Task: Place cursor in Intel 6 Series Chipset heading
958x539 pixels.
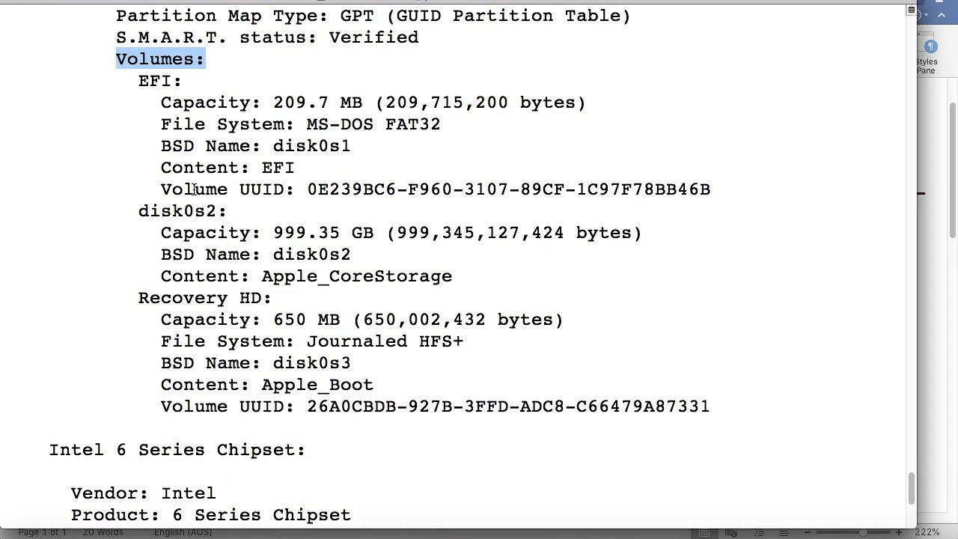Action: [x=177, y=450]
